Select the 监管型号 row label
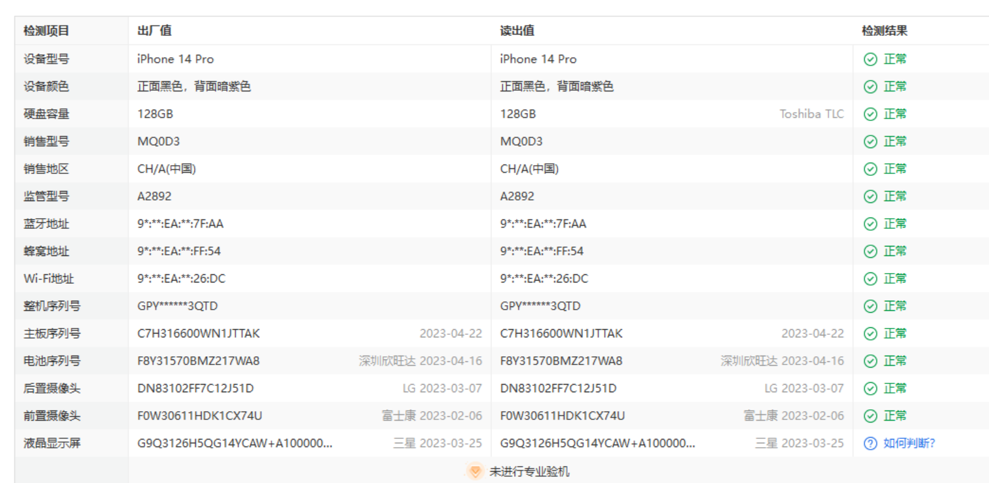989x483 pixels. coord(46,197)
